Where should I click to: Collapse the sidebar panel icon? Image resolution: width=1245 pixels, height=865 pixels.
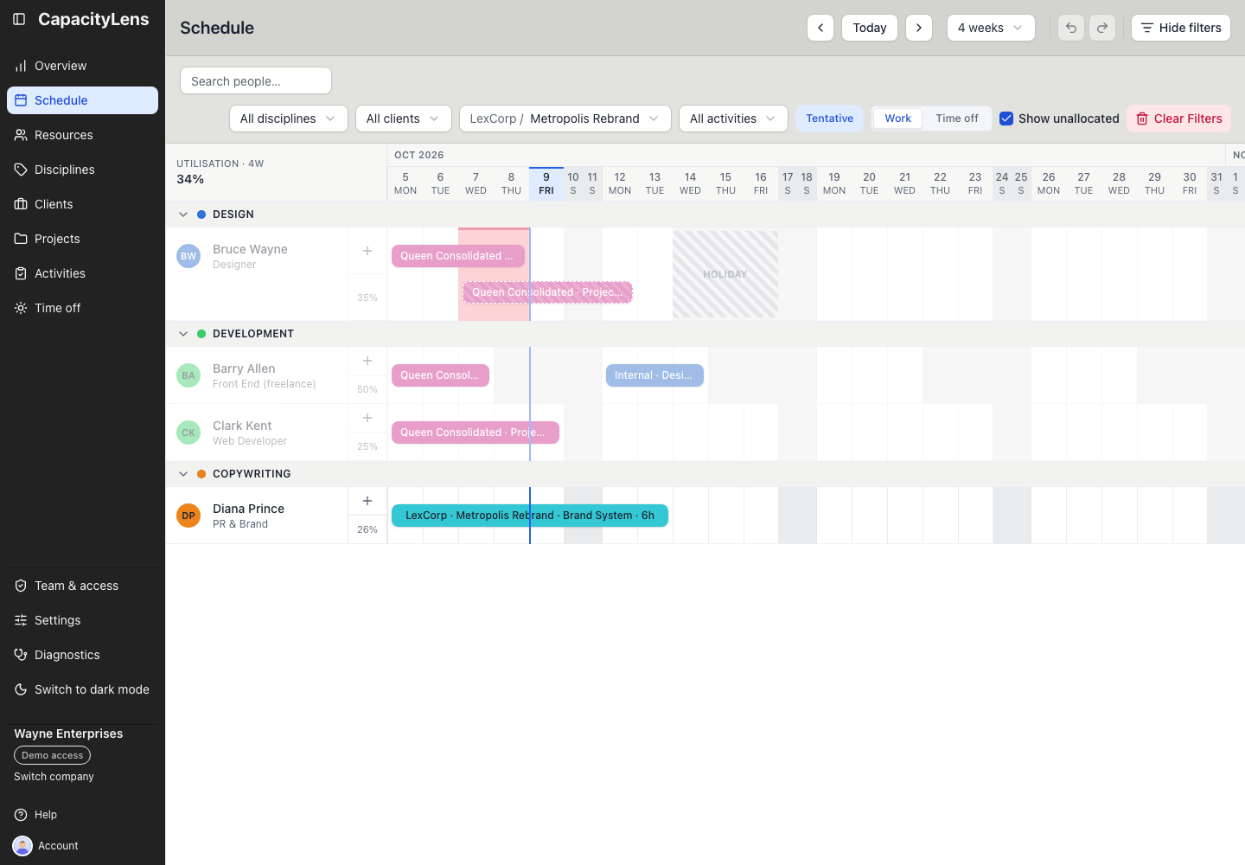tap(19, 19)
